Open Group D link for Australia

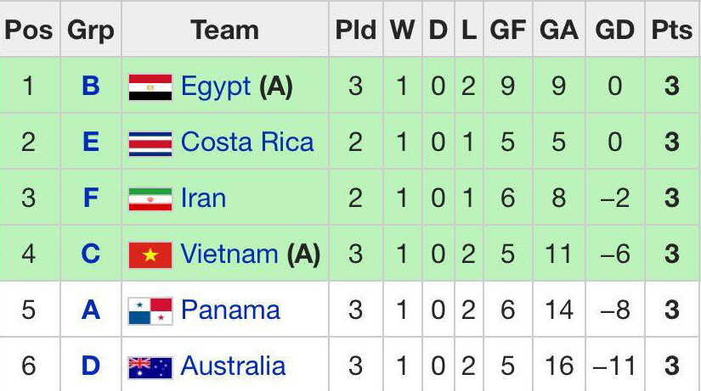(91, 366)
